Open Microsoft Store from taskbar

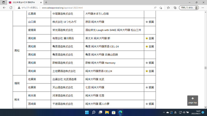point(114,112)
